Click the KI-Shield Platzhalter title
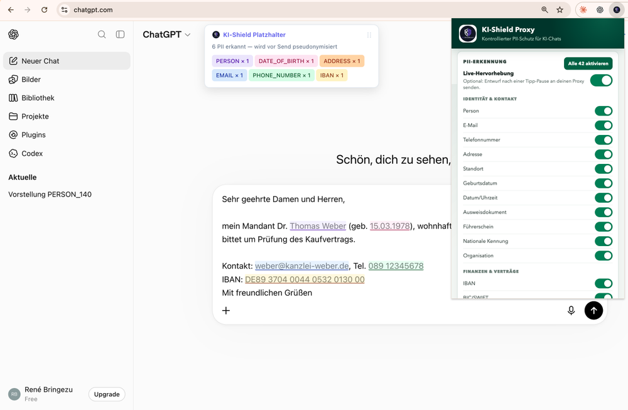628x410 pixels. tap(254, 35)
